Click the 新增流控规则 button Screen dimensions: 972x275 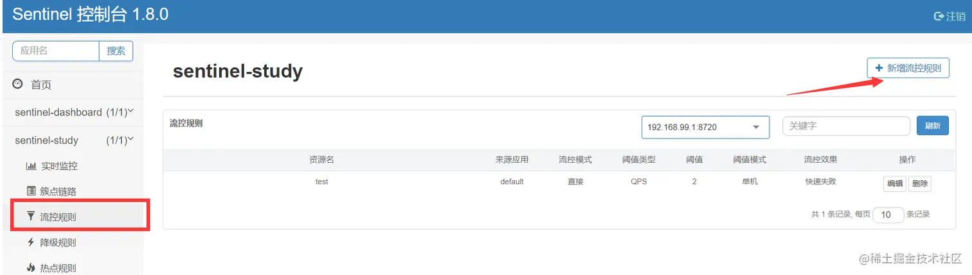coord(908,67)
